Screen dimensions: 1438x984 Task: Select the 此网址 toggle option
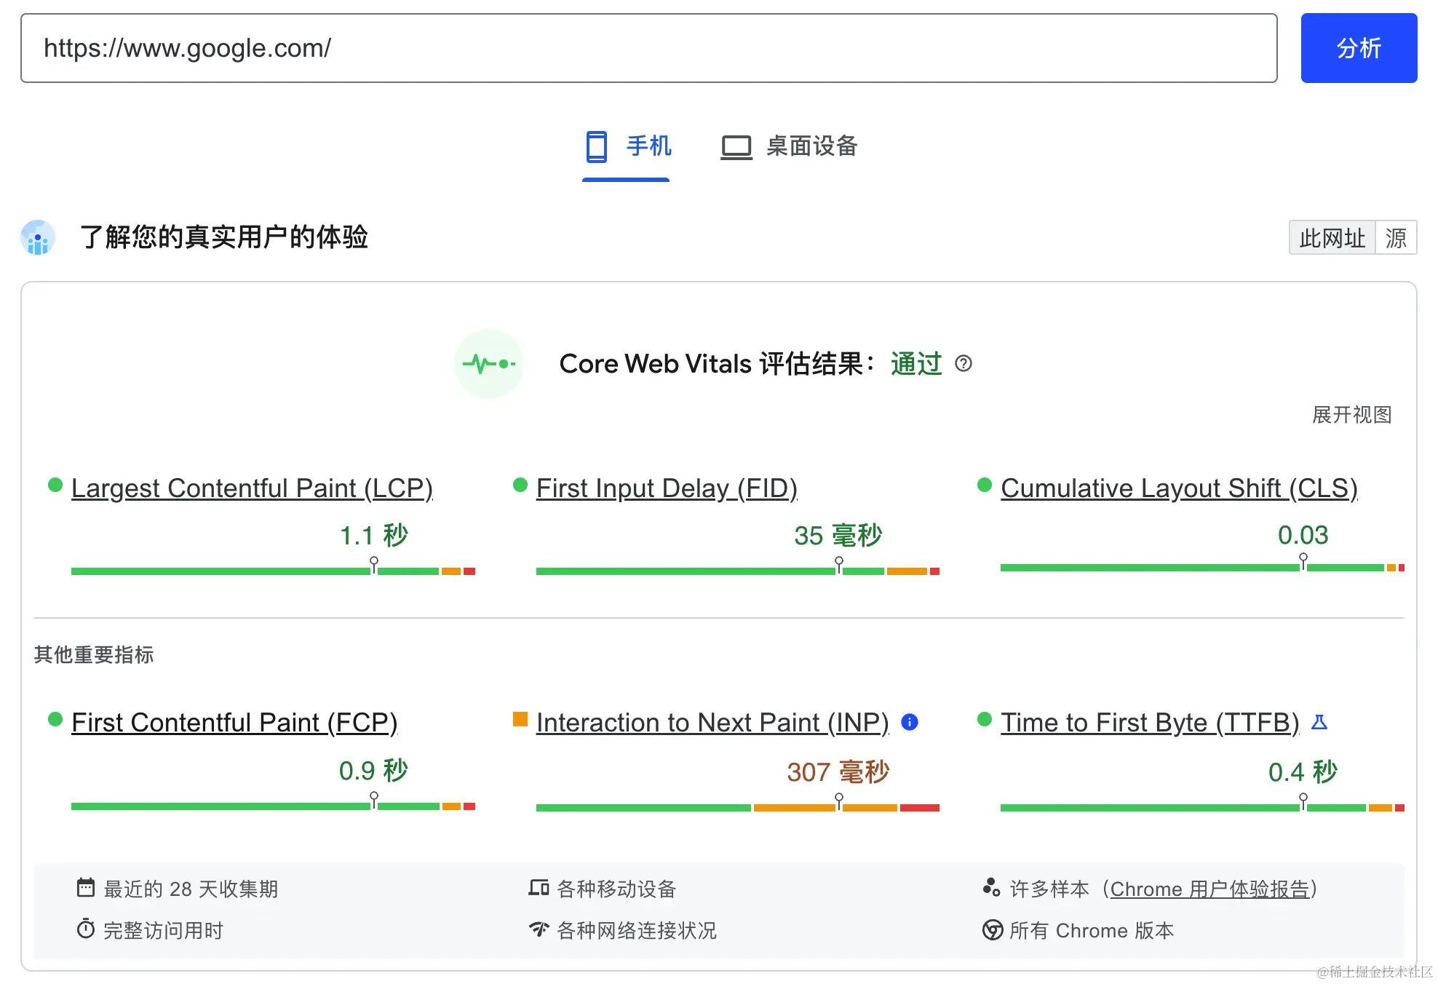tap(1332, 238)
